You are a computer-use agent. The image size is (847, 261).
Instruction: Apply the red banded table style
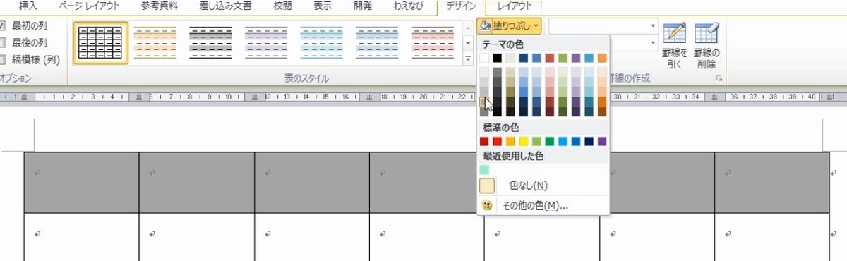point(433,43)
